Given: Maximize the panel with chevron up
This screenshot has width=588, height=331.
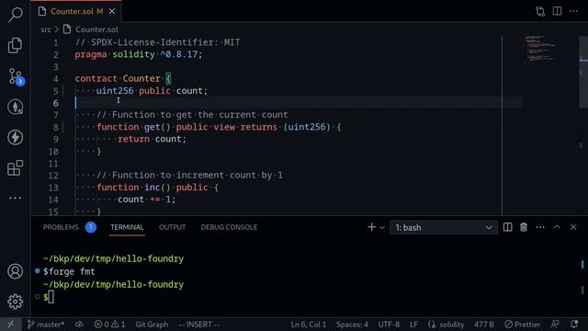Looking at the screenshot, I should click(x=557, y=227).
